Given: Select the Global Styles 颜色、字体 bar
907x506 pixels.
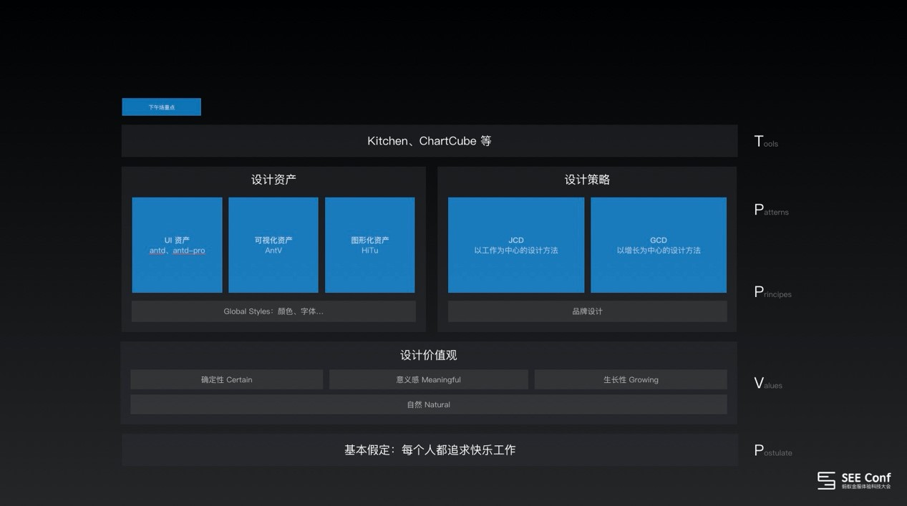Looking at the screenshot, I should [x=273, y=311].
